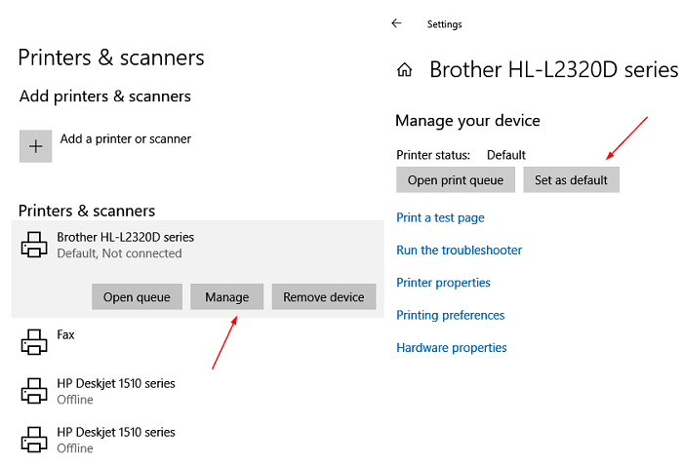This screenshot has height=464, width=683.
Task: Open Printing preferences link
Action: [x=451, y=315]
